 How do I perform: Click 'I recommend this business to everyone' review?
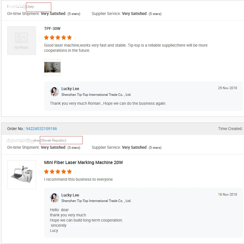tap(78, 179)
